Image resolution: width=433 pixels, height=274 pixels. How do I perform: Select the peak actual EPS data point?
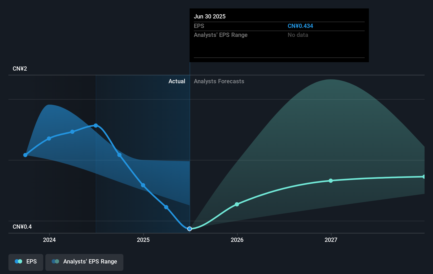96,125
